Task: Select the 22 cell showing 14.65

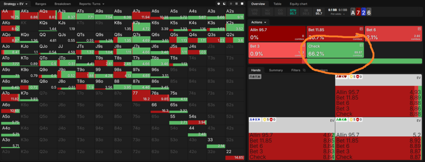Action: click(x=235, y=154)
